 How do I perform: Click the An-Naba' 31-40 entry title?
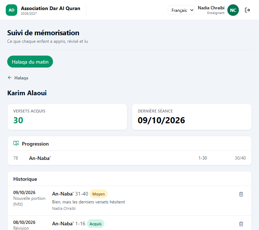pyautogui.click(x=70, y=194)
